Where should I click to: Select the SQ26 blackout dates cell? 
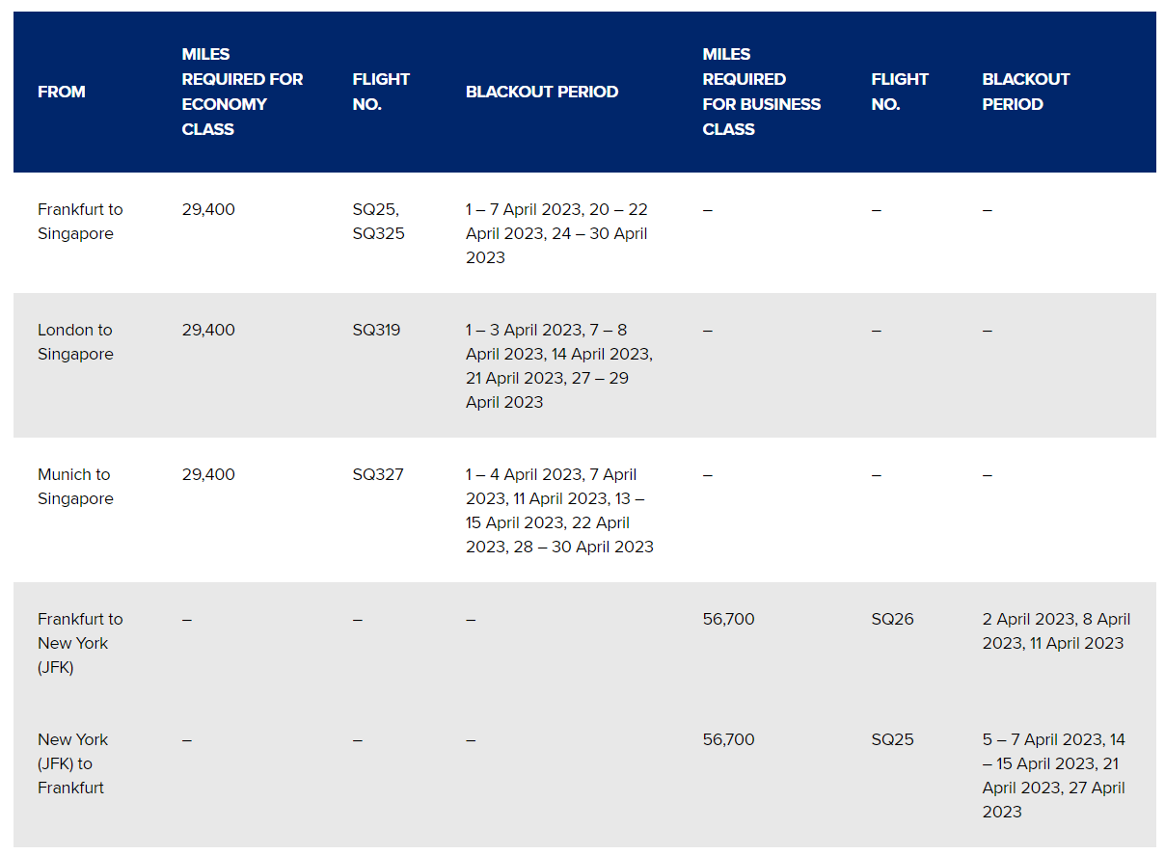1056,631
